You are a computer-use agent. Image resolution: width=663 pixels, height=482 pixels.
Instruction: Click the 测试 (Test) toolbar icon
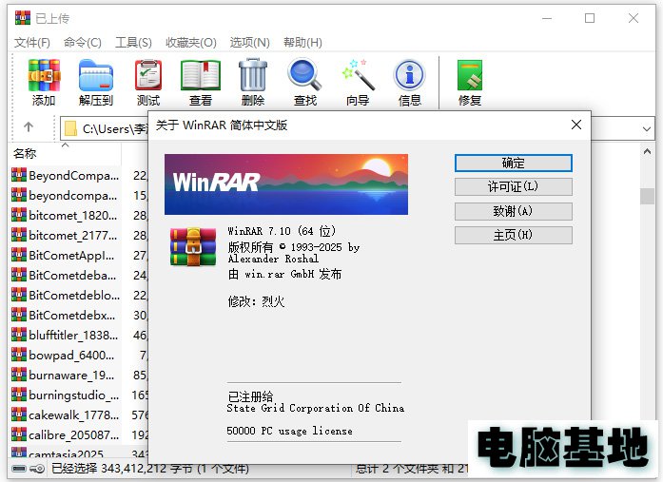[x=148, y=76]
